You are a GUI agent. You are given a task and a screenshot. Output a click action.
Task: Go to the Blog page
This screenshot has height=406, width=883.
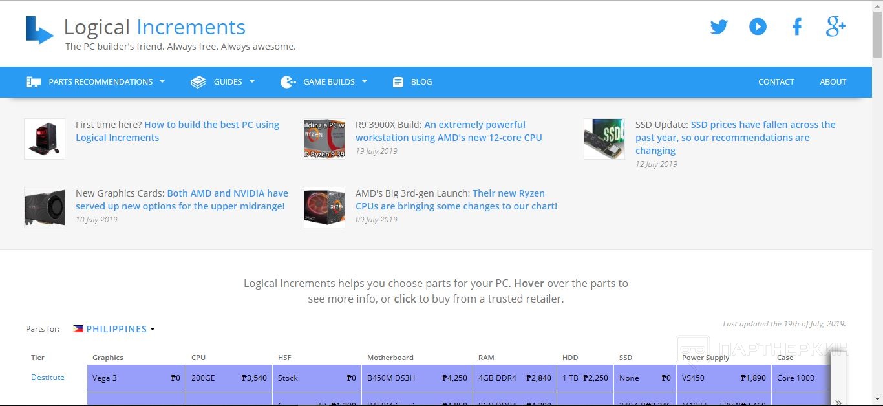tap(412, 82)
